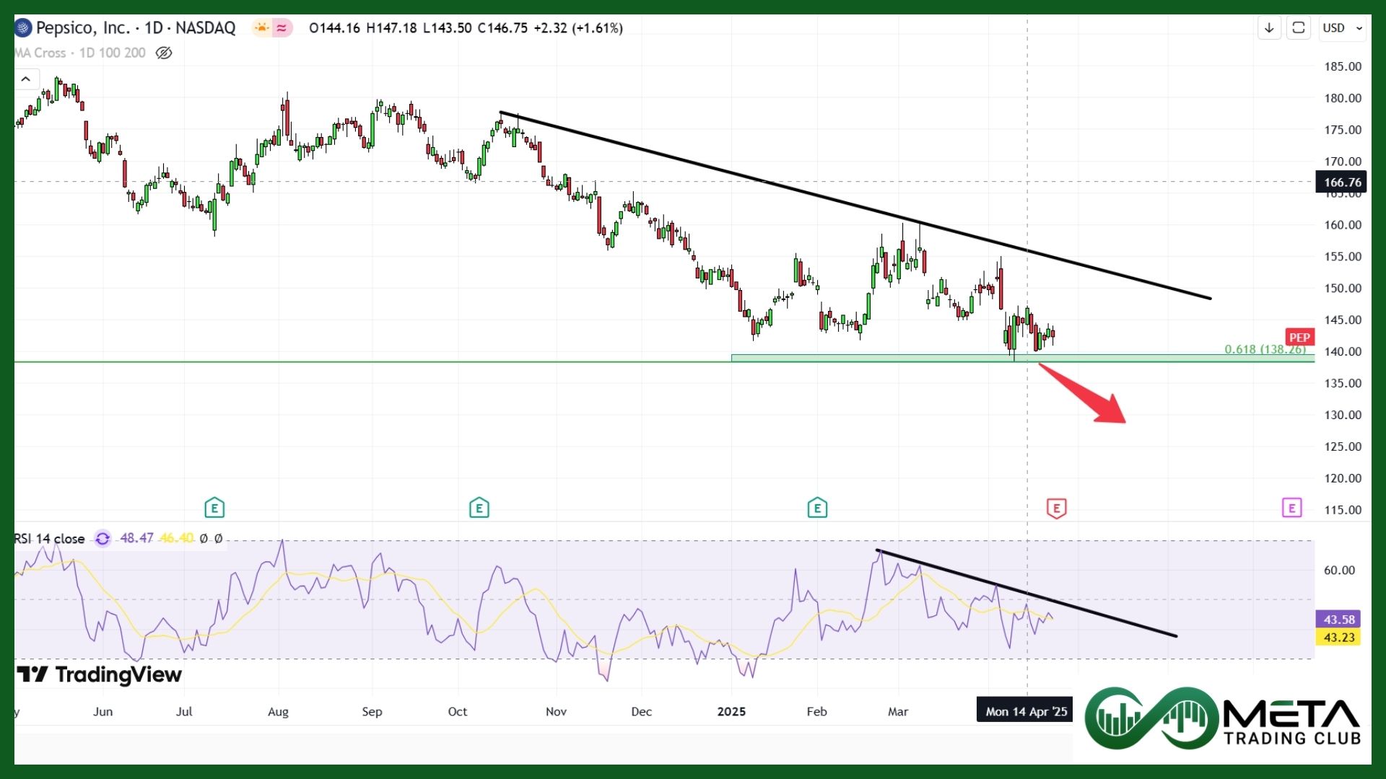Click the MA Cross 1D 100 200 legend
The width and height of the screenshot is (1386, 779).
[79, 53]
